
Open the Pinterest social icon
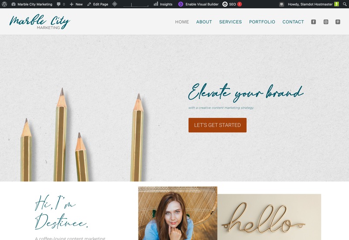[338, 22]
